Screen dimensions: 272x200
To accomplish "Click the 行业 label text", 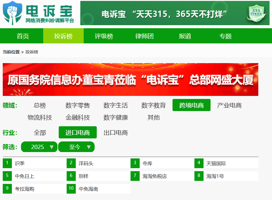I will tap(10, 133).
